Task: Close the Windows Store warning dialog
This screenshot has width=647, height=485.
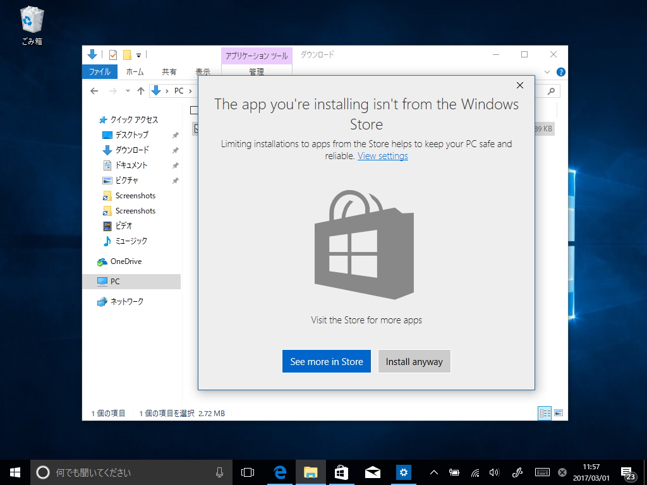Action: point(520,85)
